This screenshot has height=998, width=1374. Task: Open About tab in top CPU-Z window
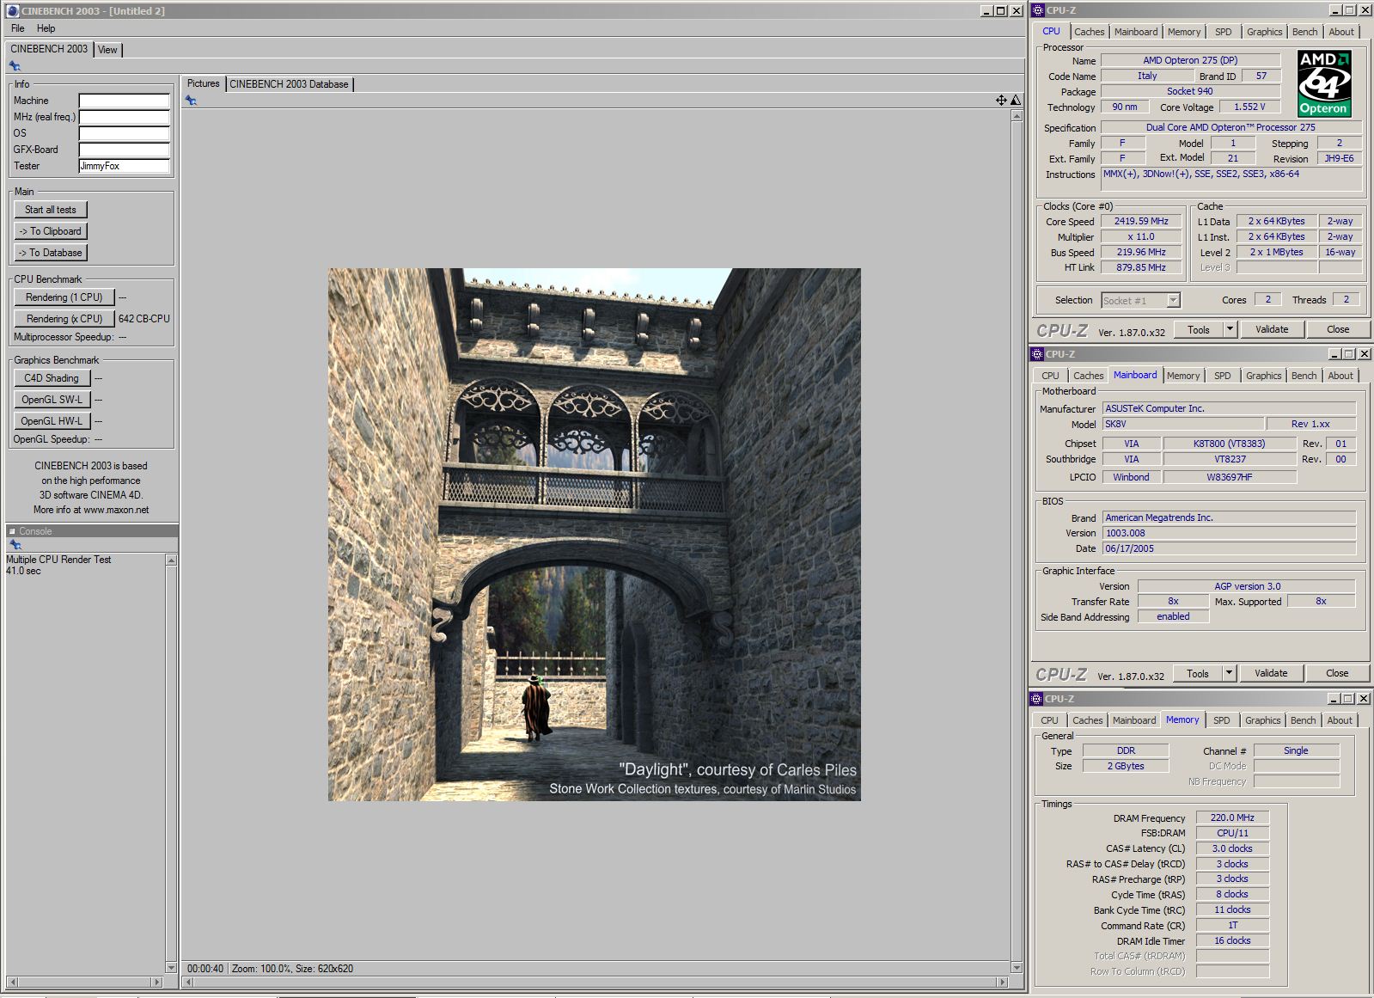pyautogui.click(x=1341, y=32)
